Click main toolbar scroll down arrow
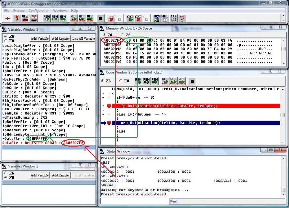This screenshot has height=208, width=289. (x=284, y=20)
